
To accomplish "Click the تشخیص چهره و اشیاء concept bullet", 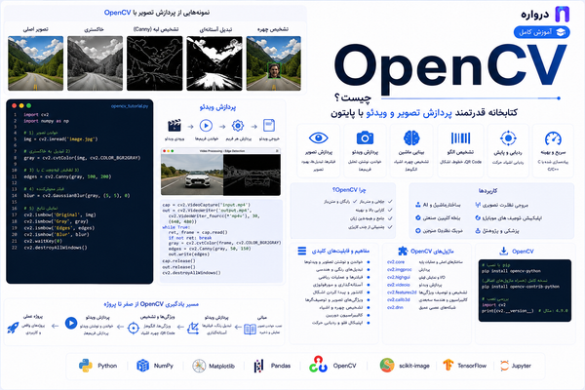I will tap(340, 307).
